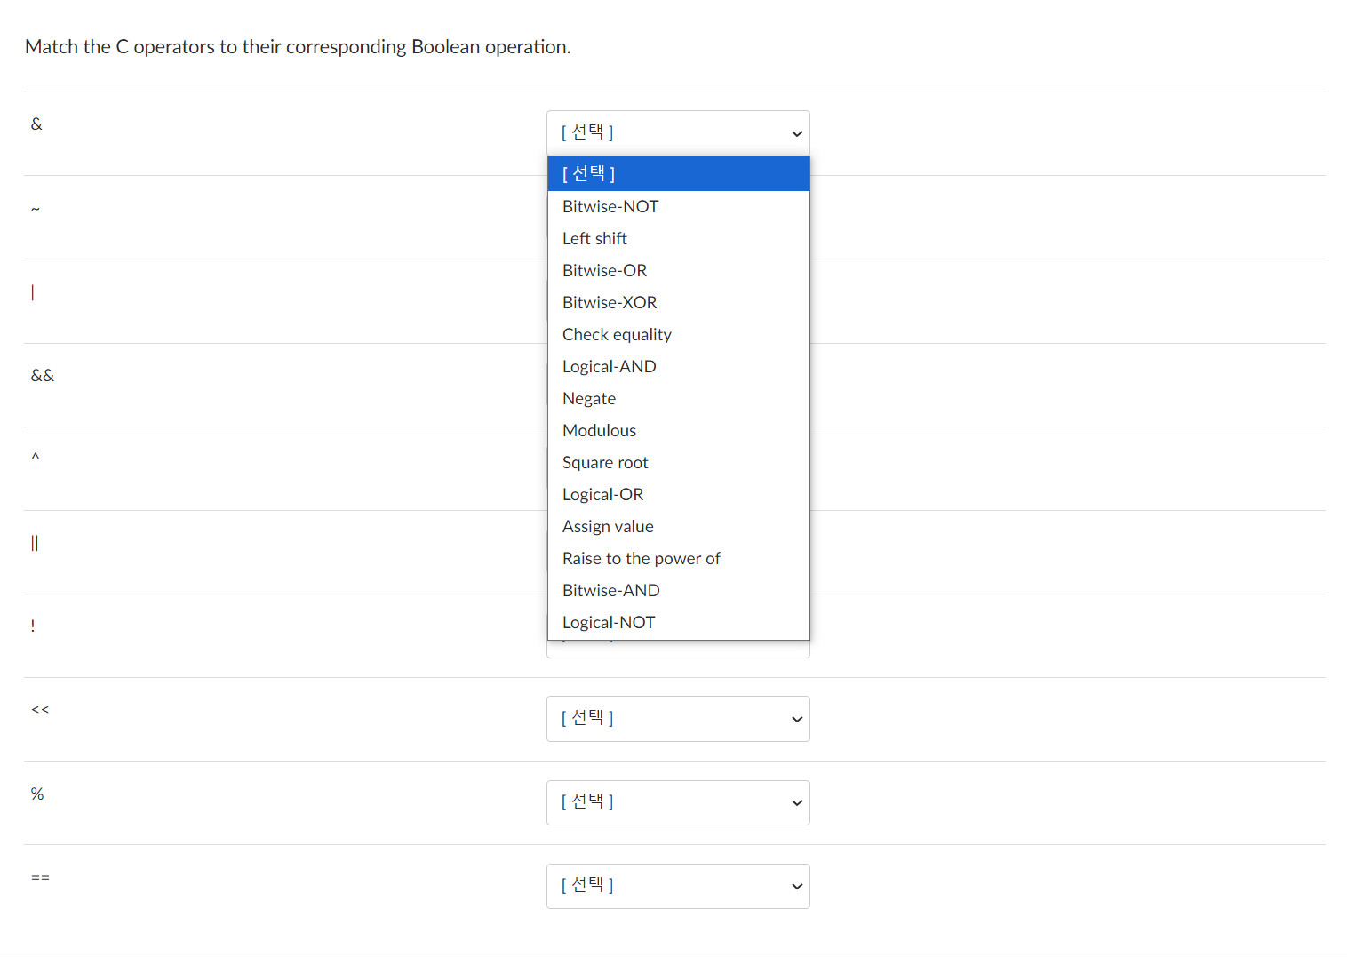Open the dropdown for the % operator
Viewport: 1347px width, 957px height.
(x=678, y=802)
